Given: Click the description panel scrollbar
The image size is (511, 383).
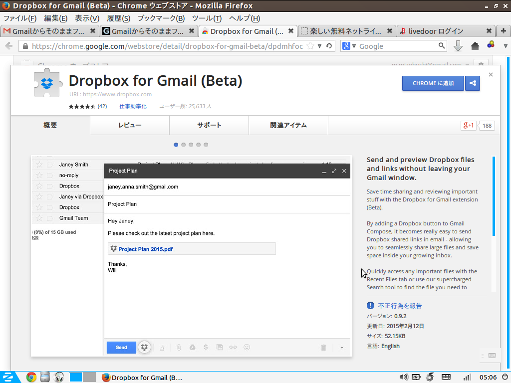Looking at the screenshot, I should tap(494, 196).
